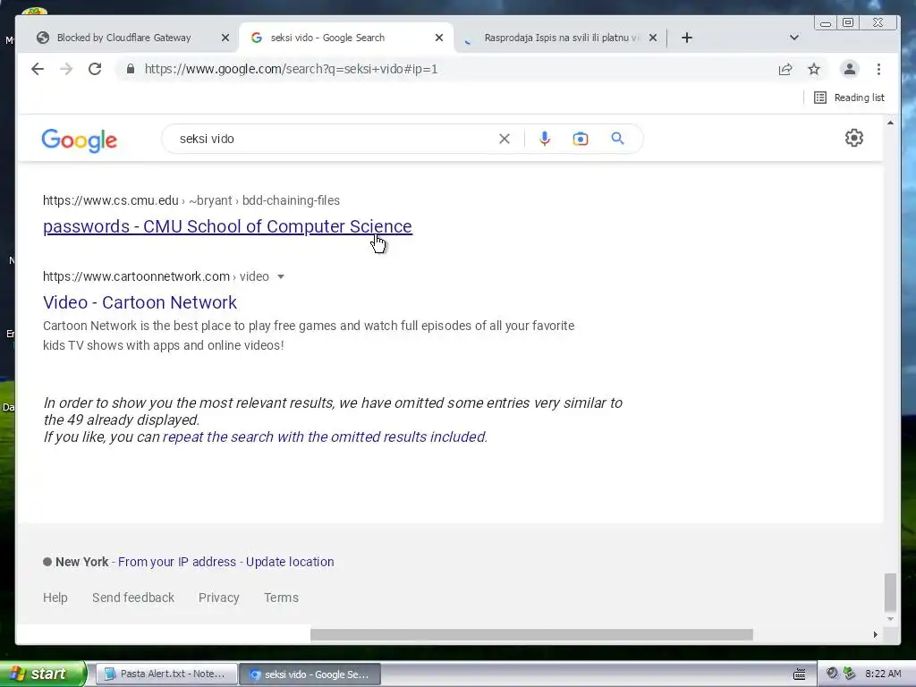The width and height of the screenshot is (916, 687).
Task: Submit search with the magnifier icon
Action: click(617, 139)
